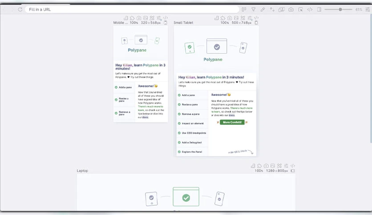This screenshot has width=372, height=215.
Task: Select Inspect an element checklist item
Action: [192, 123]
